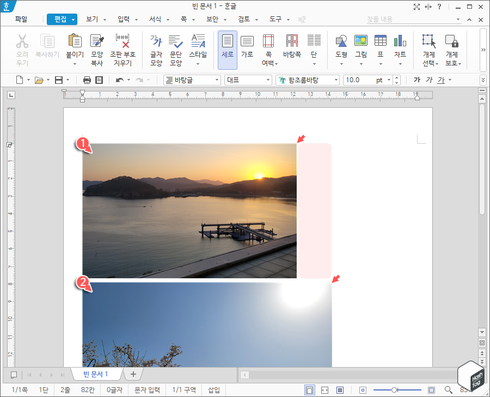Click the zoom slider handle

pos(394,390)
